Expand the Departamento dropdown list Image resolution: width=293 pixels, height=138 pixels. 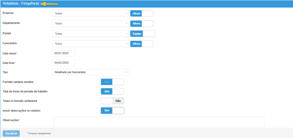pos(90,24)
